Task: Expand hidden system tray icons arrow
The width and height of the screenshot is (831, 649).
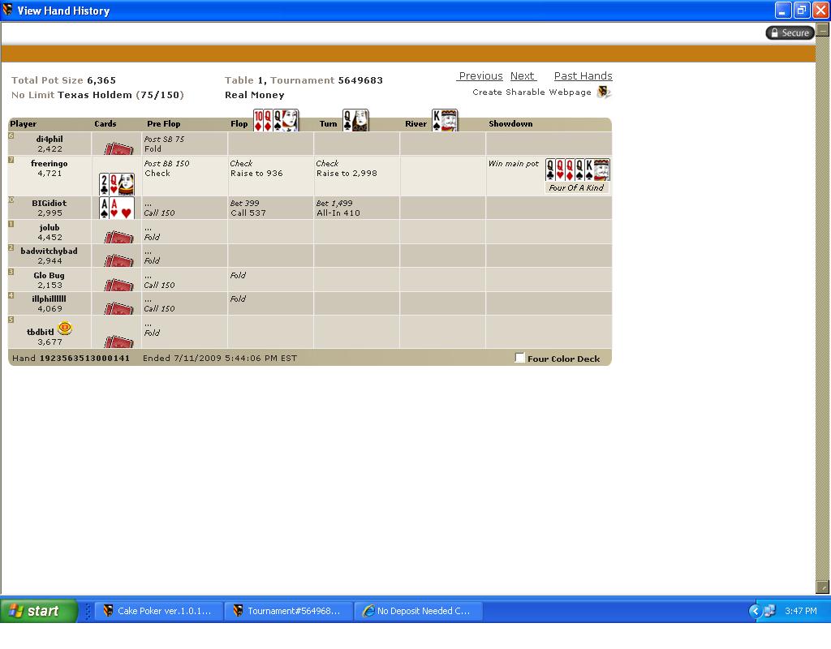Action: 755,611
